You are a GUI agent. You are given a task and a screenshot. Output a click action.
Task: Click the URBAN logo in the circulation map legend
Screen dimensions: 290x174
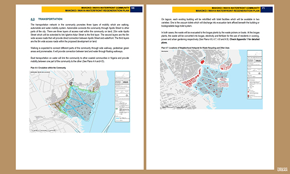[126, 82]
